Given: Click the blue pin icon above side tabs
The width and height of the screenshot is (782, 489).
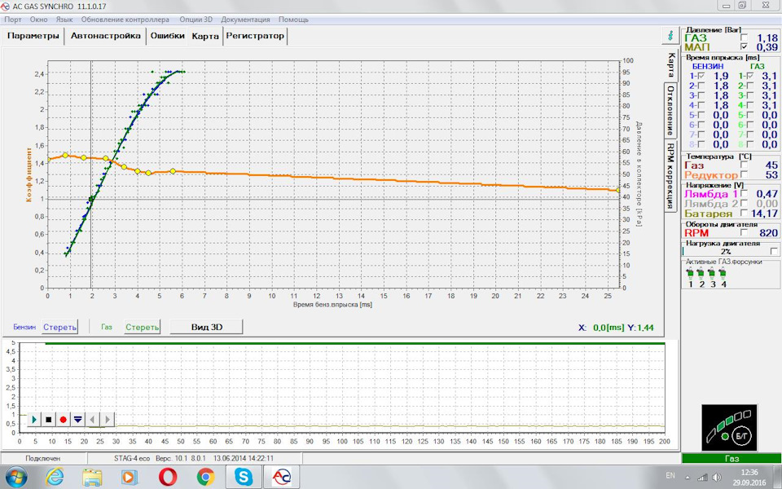Looking at the screenshot, I should [x=670, y=36].
